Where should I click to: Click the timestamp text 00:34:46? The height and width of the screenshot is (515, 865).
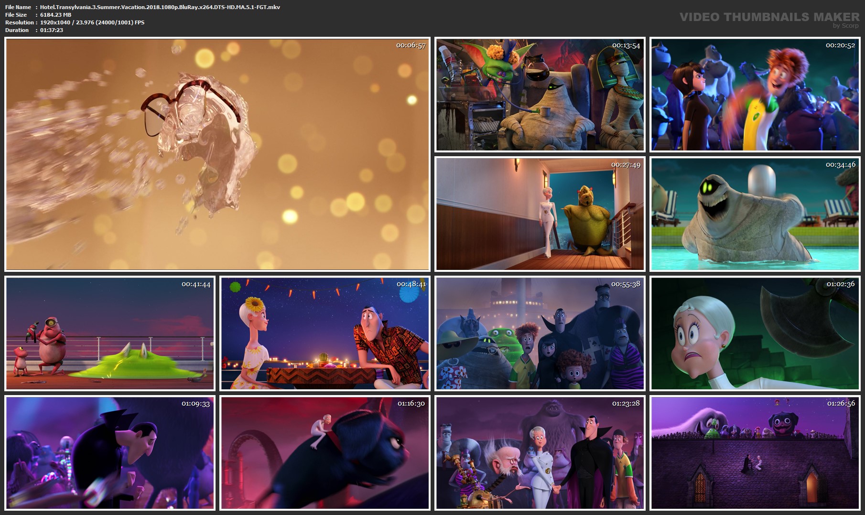[841, 165]
